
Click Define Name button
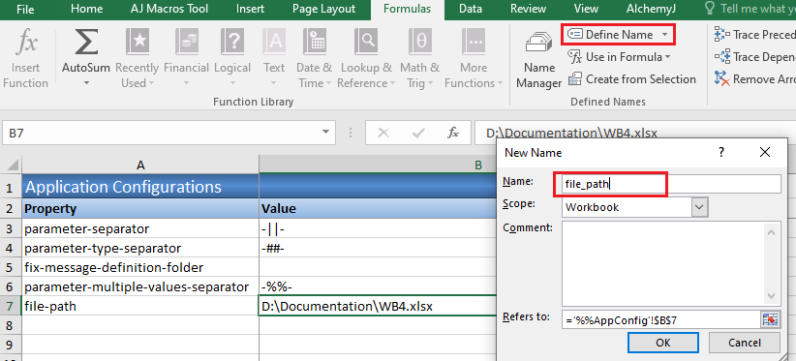[x=610, y=35]
